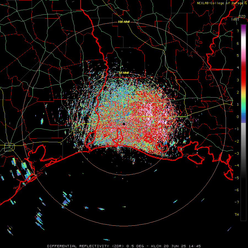This screenshot has height=248, width=248.
Task: Click the '[dB]' units label
Action: coord(235,19)
